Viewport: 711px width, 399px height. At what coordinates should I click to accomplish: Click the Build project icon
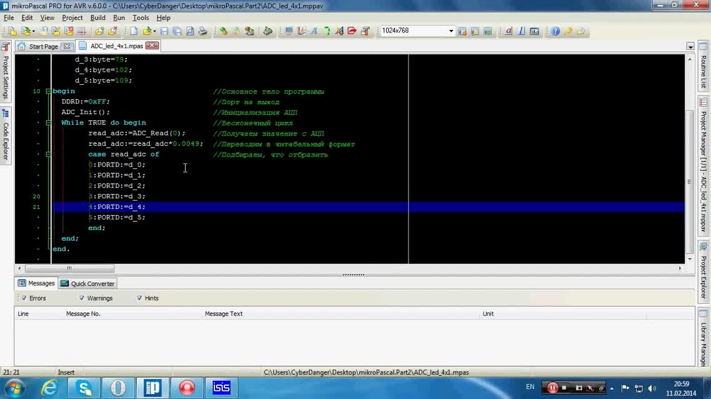pos(224,31)
